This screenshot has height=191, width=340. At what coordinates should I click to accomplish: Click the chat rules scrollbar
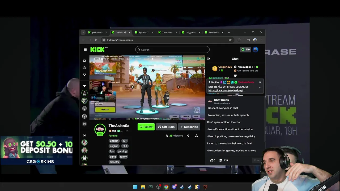(x=265, y=119)
